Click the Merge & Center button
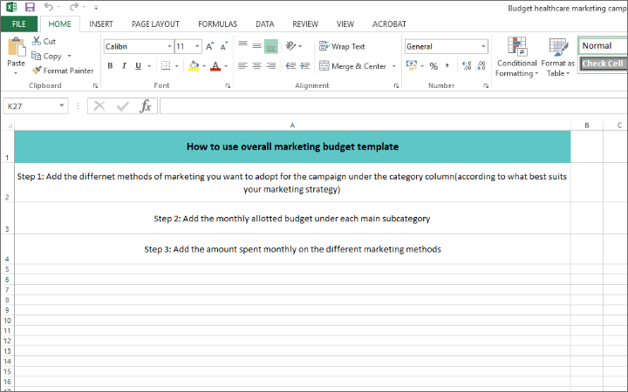Image resolution: width=628 pixels, height=392 pixels. [352, 66]
